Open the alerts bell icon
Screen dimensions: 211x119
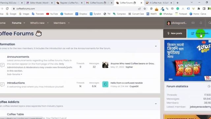(x=201, y=23)
